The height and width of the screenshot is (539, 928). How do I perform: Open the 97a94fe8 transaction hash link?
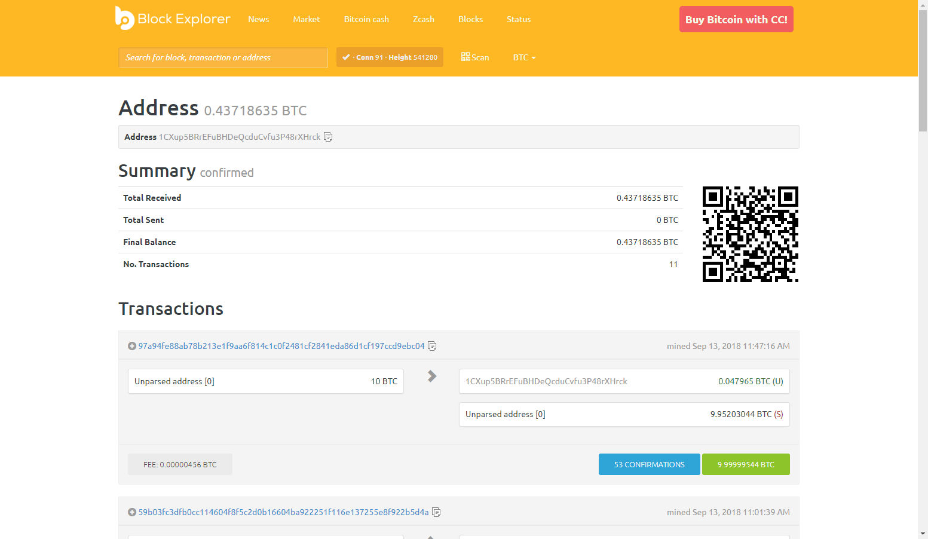point(281,346)
